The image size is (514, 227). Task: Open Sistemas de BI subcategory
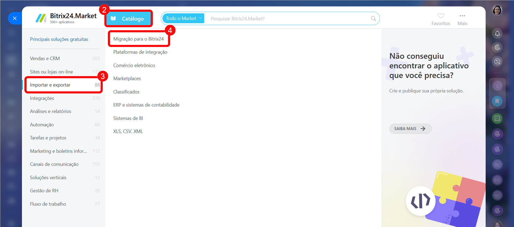coord(128,118)
